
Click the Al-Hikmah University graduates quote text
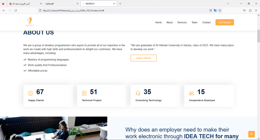[182, 47]
